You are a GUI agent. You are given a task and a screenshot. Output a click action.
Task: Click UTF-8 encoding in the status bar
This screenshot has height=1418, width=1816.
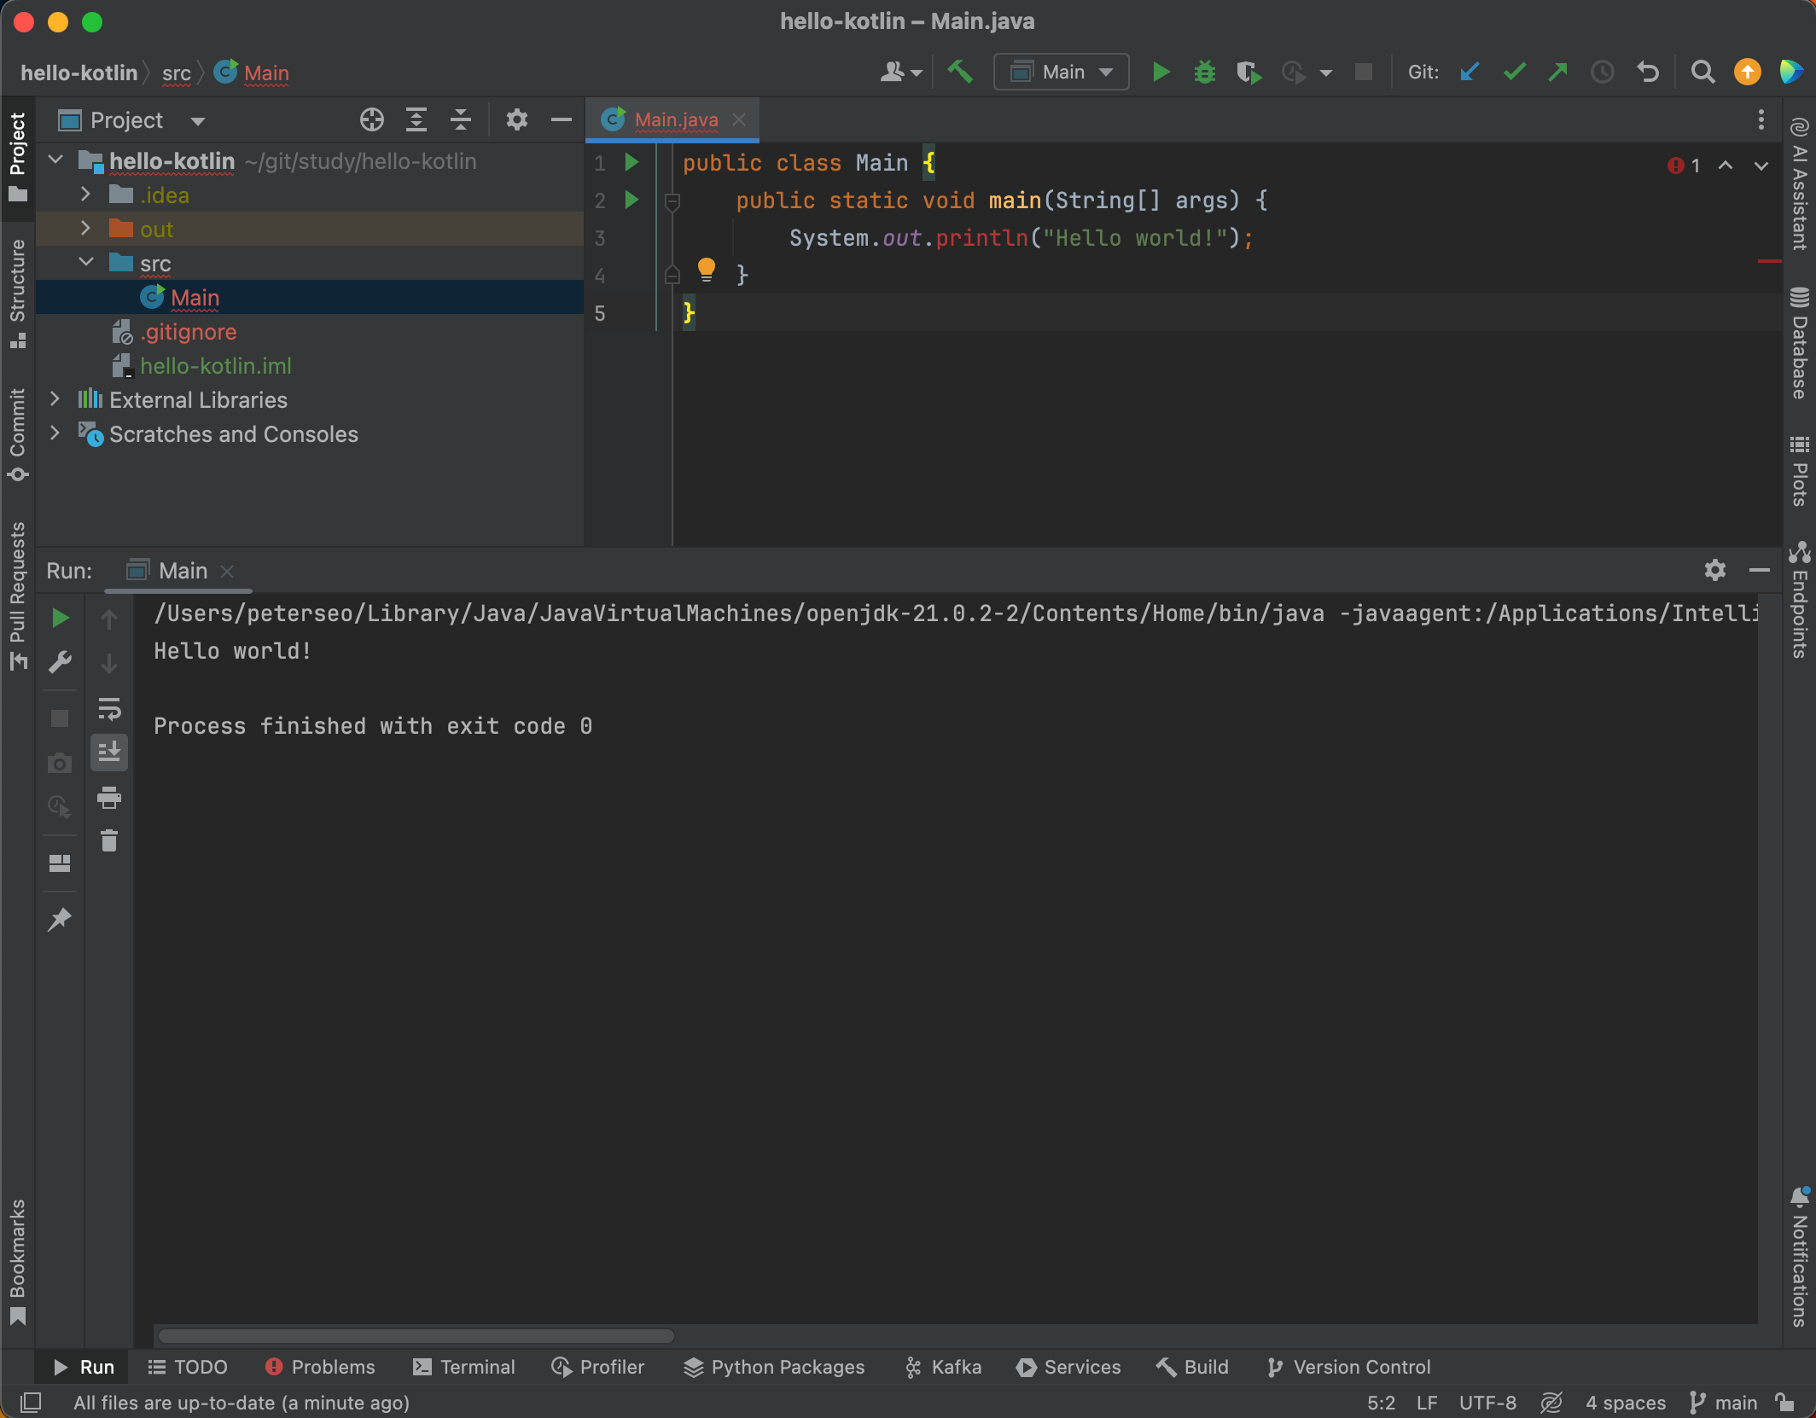[1487, 1403]
